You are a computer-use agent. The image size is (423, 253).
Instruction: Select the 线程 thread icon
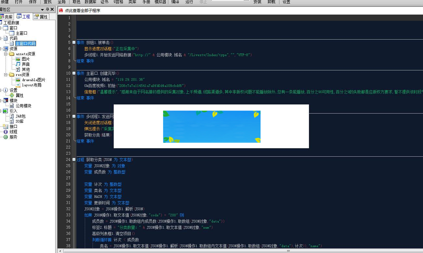(x=6, y=132)
